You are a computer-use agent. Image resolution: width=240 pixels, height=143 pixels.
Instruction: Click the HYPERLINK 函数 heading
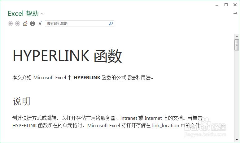coord(67,56)
